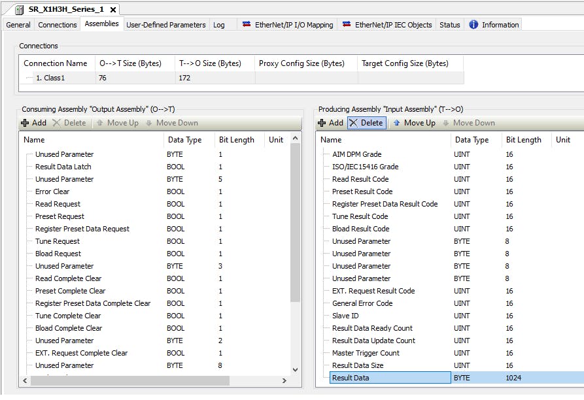Screen dimensions: 584x400
Task: Click the Result Data name field
Action: click(390, 378)
